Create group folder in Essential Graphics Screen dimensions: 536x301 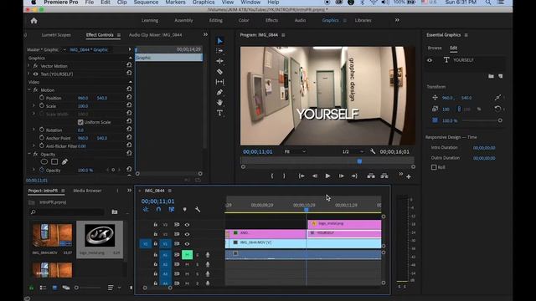[491, 76]
